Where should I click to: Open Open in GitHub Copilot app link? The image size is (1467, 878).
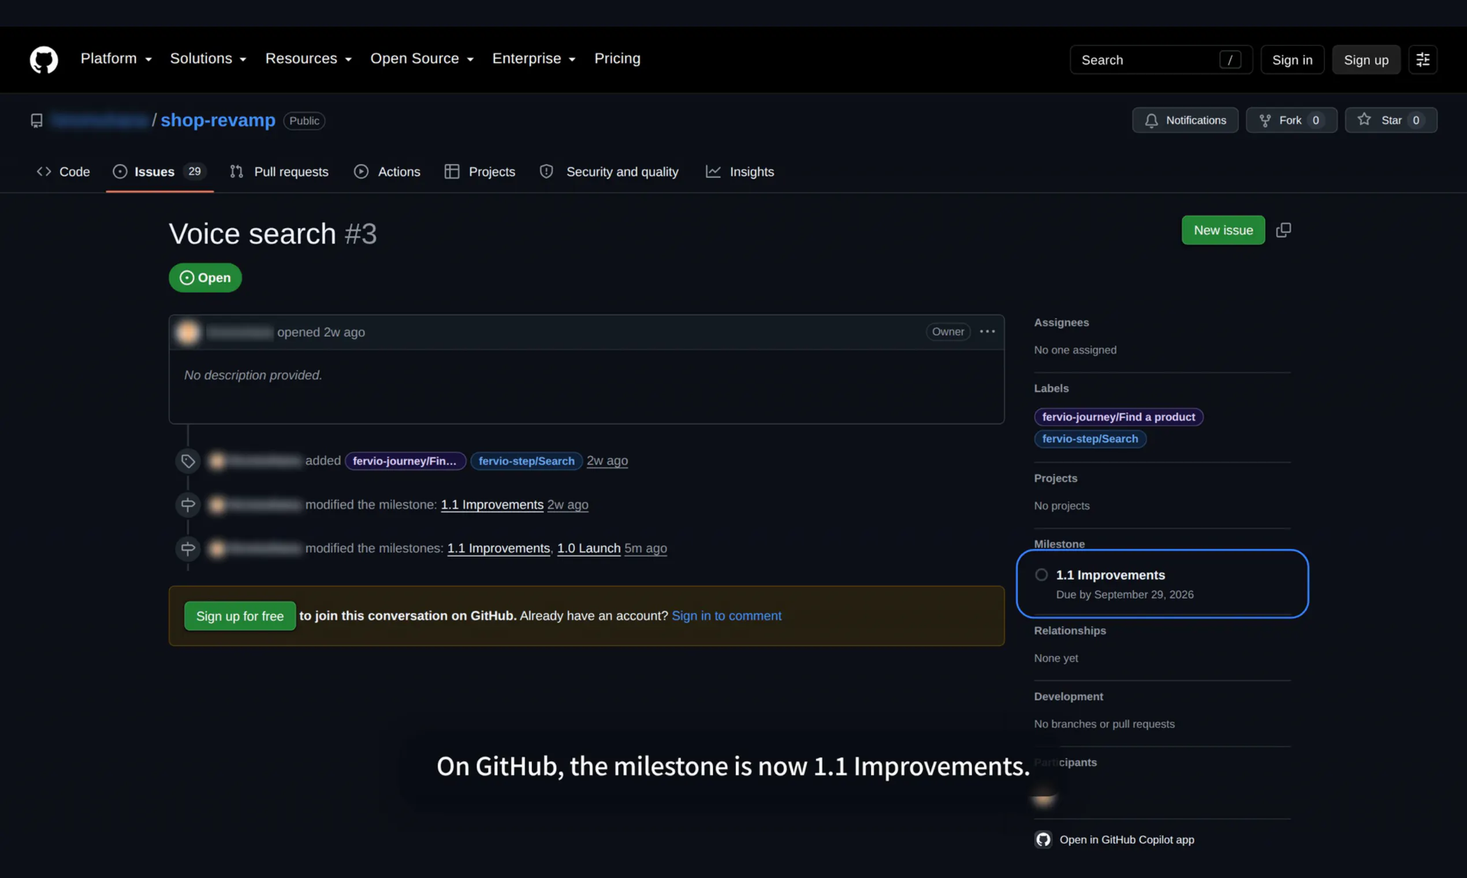tap(1127, 839)
